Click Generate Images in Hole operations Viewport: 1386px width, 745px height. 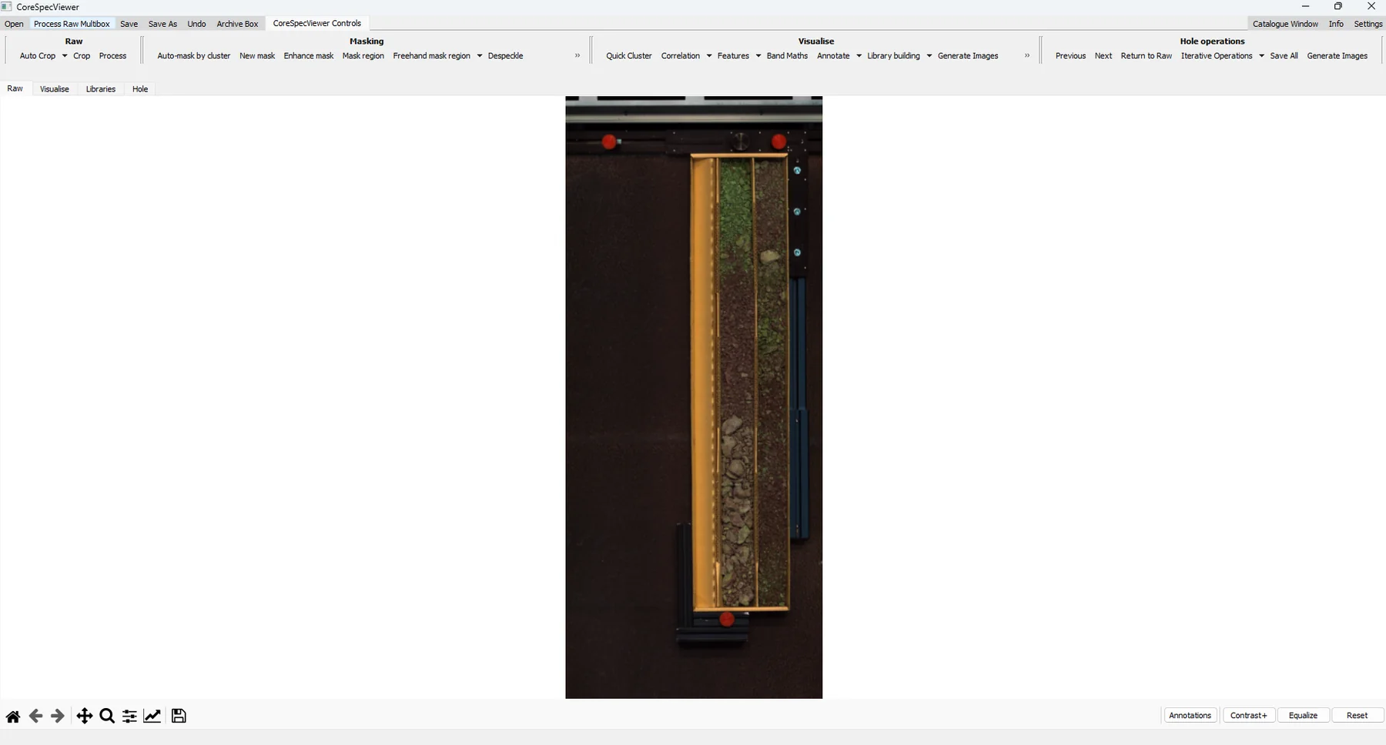click(x=1337, y=56)
